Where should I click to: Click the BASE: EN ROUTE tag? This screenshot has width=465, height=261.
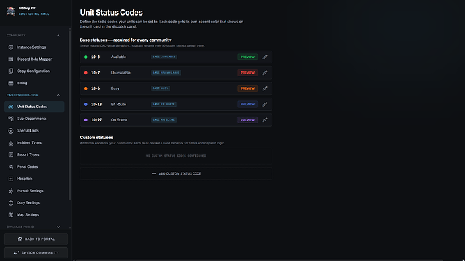pos(164,105)
